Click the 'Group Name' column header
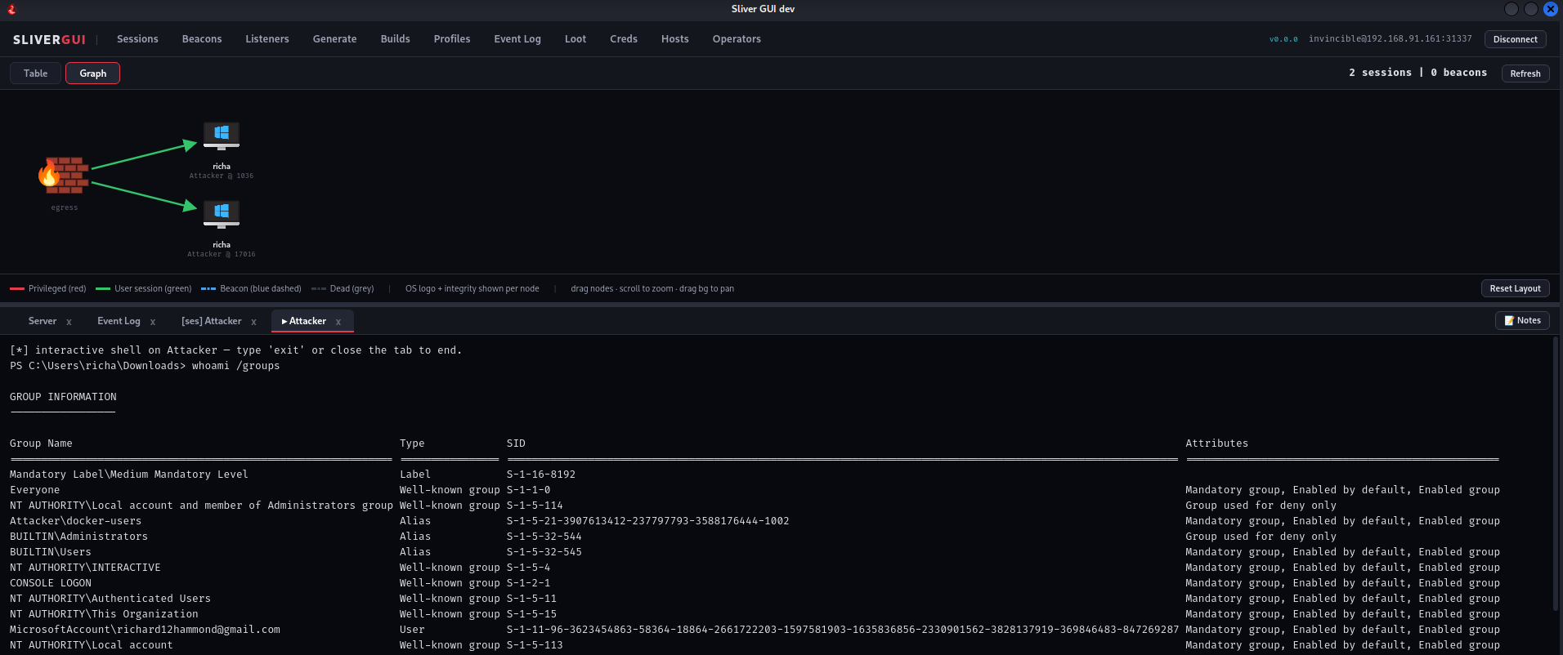 pos(41,443)
